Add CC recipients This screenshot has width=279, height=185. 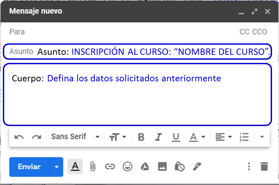tap(244, 32)
